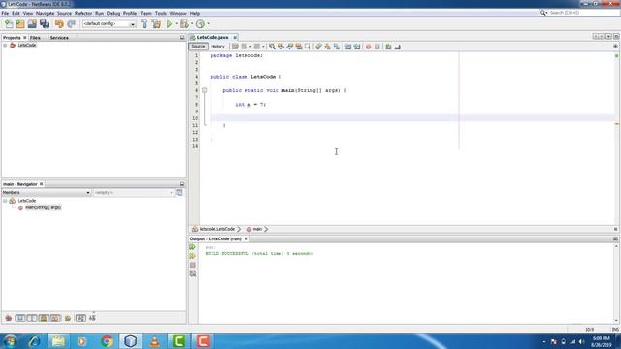Toggle Bookmark in editor toolbar
The height and width of the screenshot is (349, 621).
(337, 47)
